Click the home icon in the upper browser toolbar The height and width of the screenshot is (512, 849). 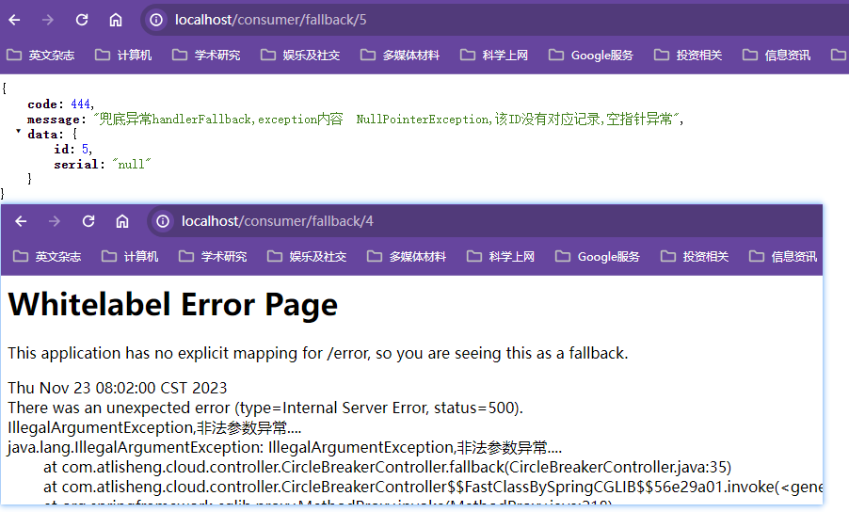[116, 20]
